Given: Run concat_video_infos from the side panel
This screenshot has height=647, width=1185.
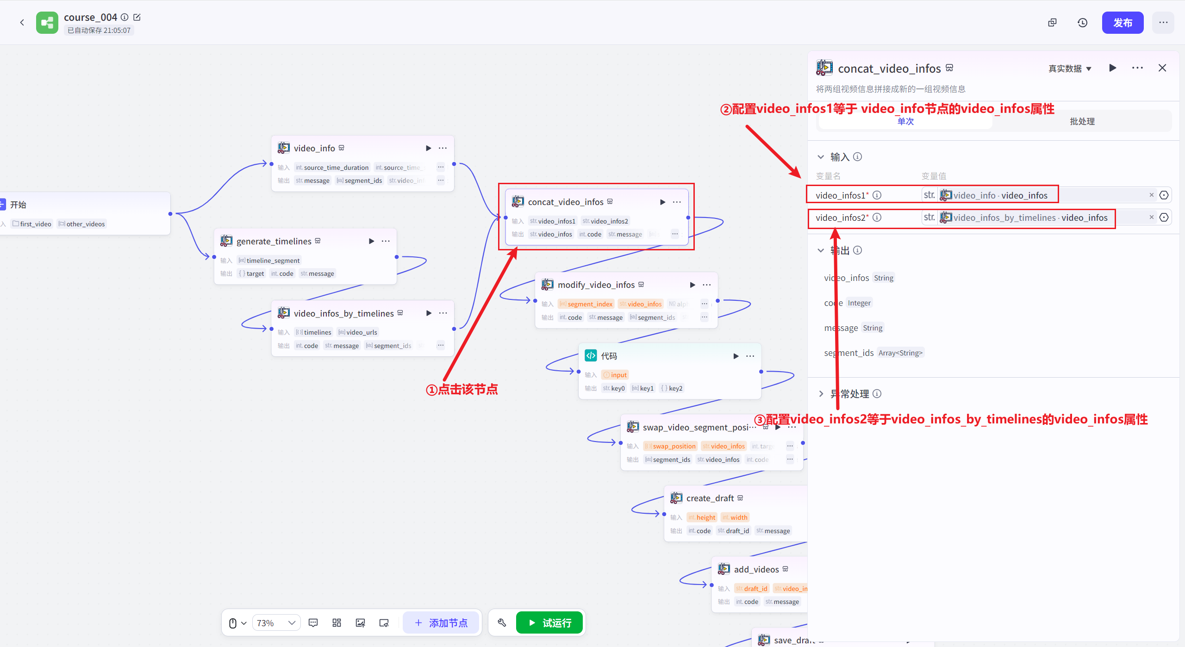Looking at the screenshot, I should pyautogui.click(x=1113, y=68).
